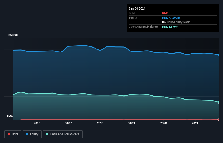Click the teal Cash And Equivalents legend dot
The width and height of the screenshot is (223, 143).
pyautogui.click(x=47, y=134)
